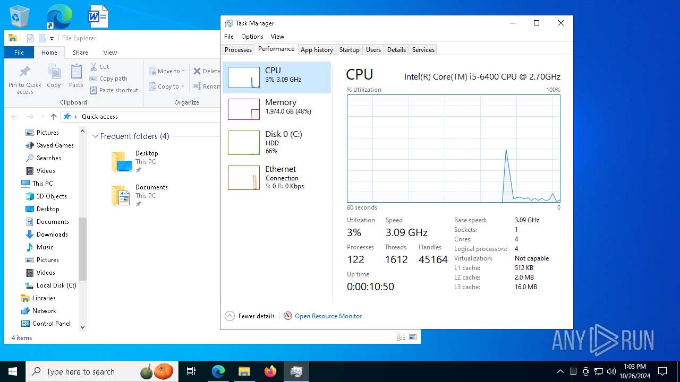Open Task View on the taskbar
This screenshot has height=382, width=680.
[x=191, y=371]
